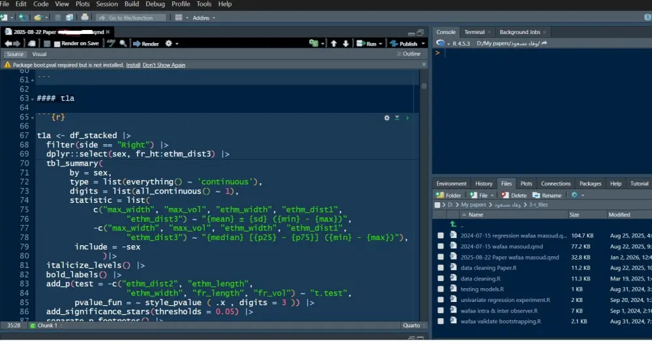Click the Create Project icon

[x=22, y=18]
